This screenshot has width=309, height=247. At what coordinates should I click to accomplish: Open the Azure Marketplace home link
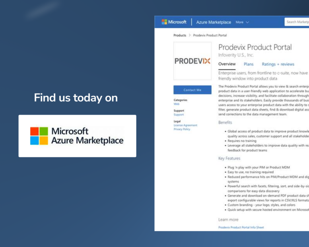pyautogui.click(x=213, y=22)
